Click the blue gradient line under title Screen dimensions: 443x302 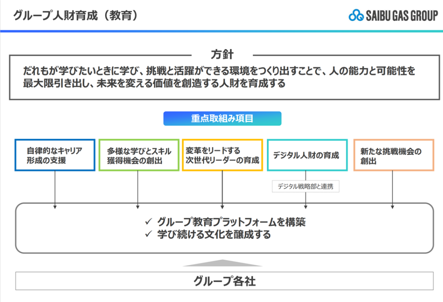coord(221,31)
